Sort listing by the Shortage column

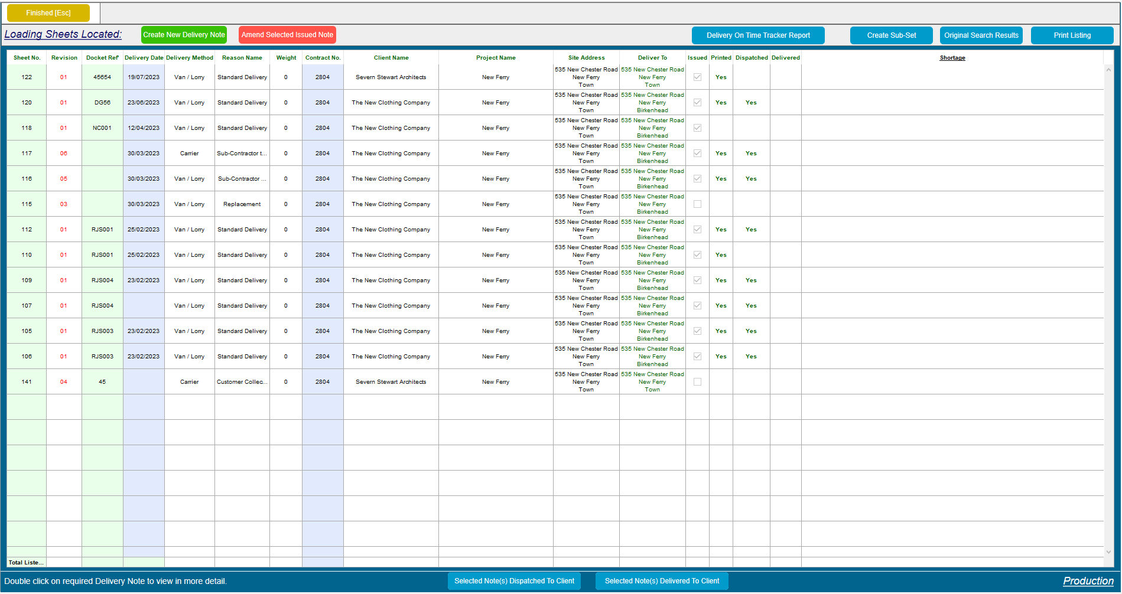pyautogui.click(x=952, y=58)
